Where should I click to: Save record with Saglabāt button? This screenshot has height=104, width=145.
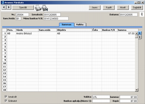137,8
